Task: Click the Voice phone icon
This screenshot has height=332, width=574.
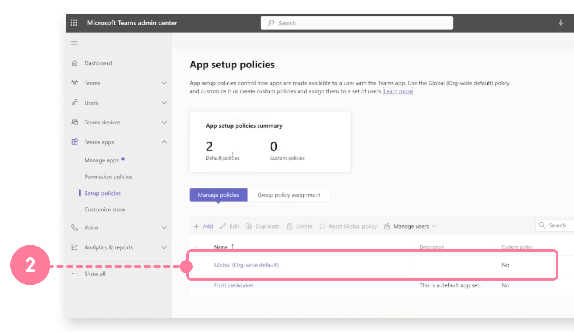Action: [75, 227]
